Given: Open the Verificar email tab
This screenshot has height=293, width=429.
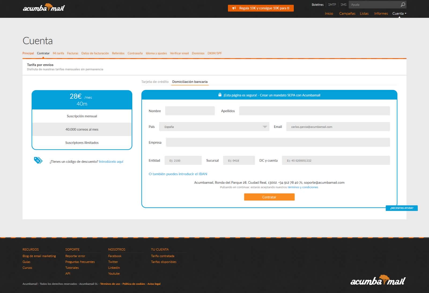Looking at the screenshot, I should click(179, 53).
